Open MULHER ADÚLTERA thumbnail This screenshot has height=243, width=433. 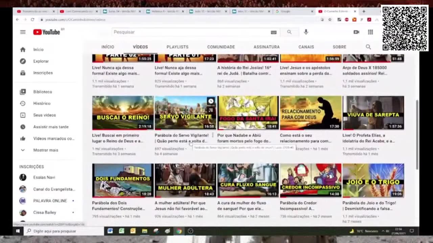[x=185, y=181]
